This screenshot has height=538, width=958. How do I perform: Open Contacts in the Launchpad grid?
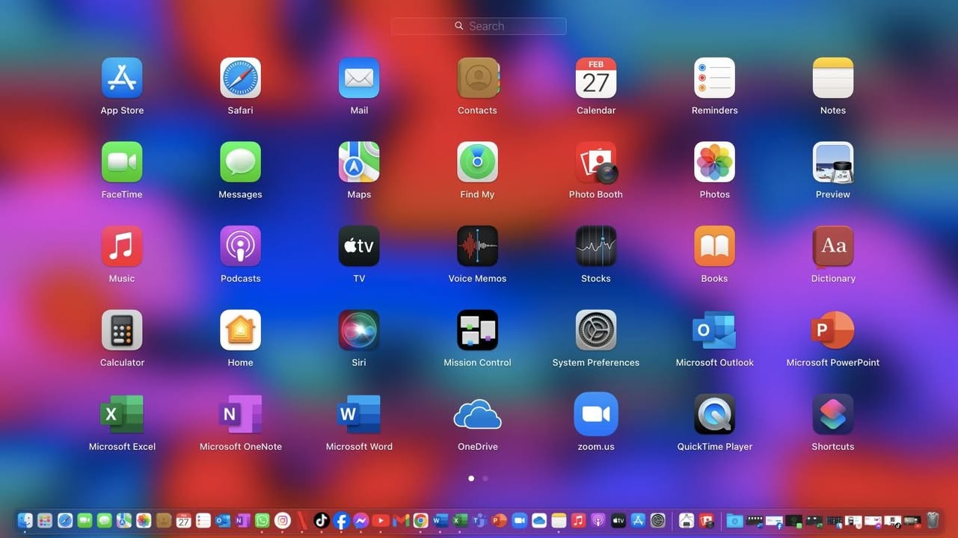coord(478,78)
